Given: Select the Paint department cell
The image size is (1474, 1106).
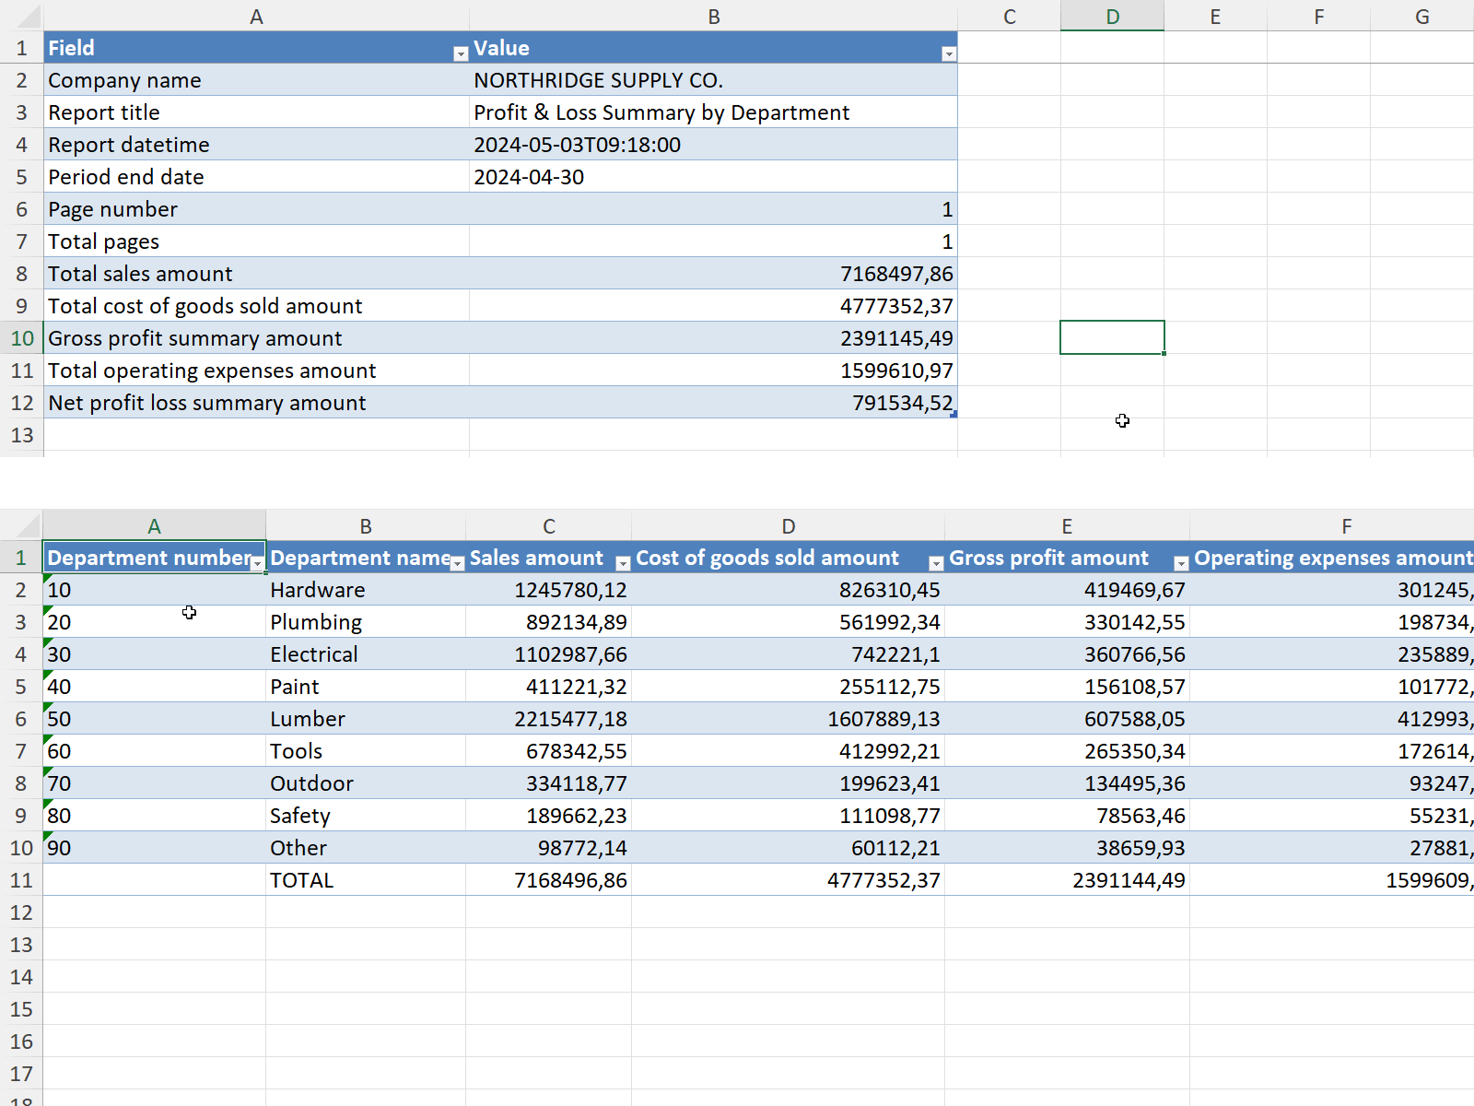Looking at the screenshot, I should 366,687.
